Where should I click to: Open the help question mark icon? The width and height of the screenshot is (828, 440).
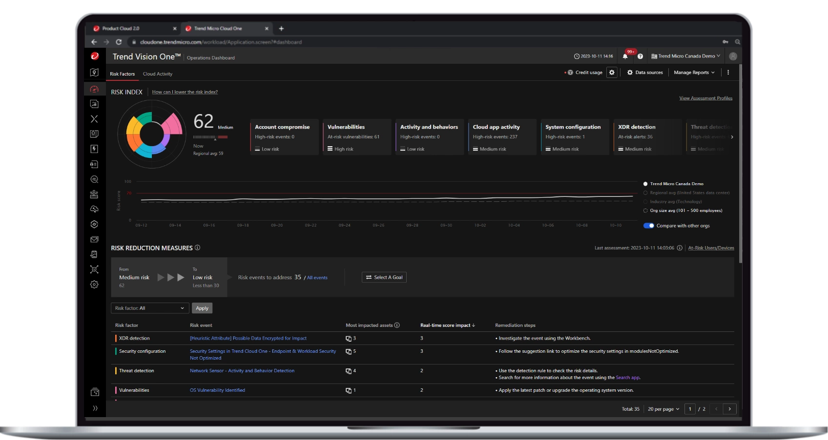(640, 57)
